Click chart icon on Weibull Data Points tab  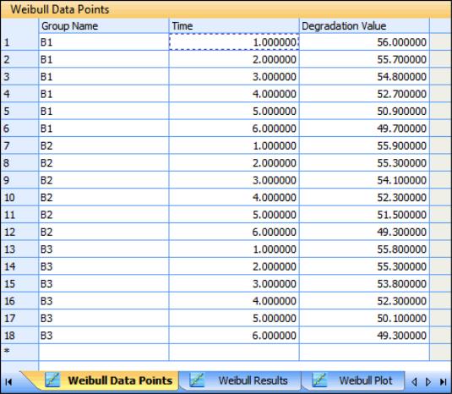coord(52,380)
